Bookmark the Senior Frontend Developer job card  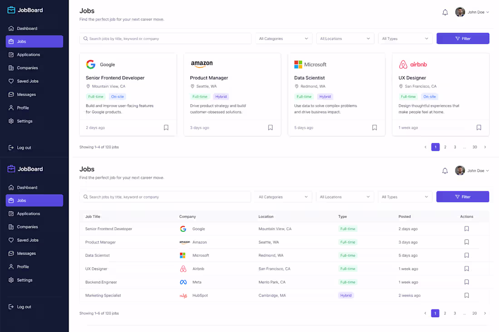click(x=166, y=127)
